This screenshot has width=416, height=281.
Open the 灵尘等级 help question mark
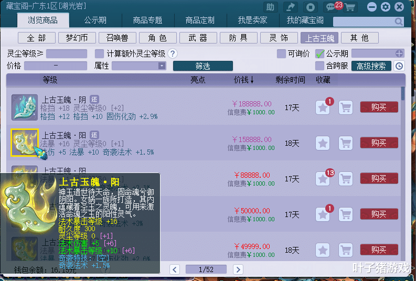tap(173, 53)
